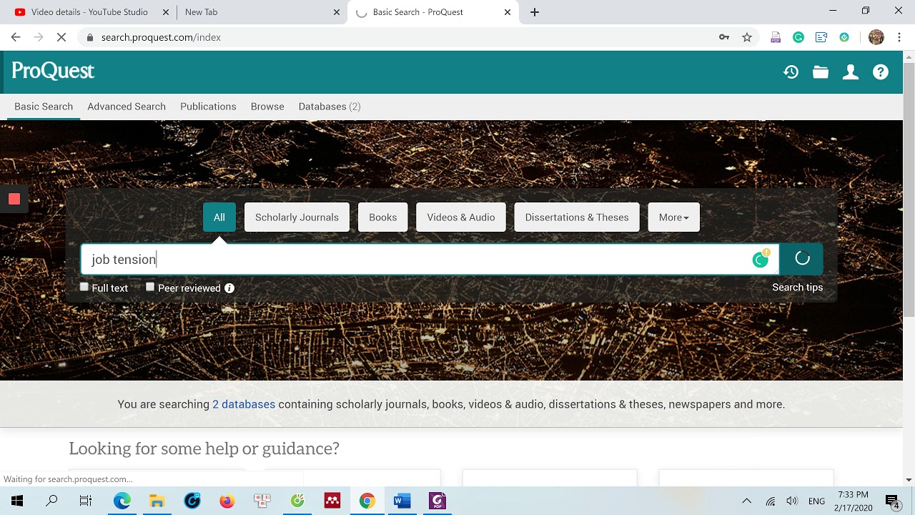
Task: Open a new browser tab with plus button
Action: (535, 12)
